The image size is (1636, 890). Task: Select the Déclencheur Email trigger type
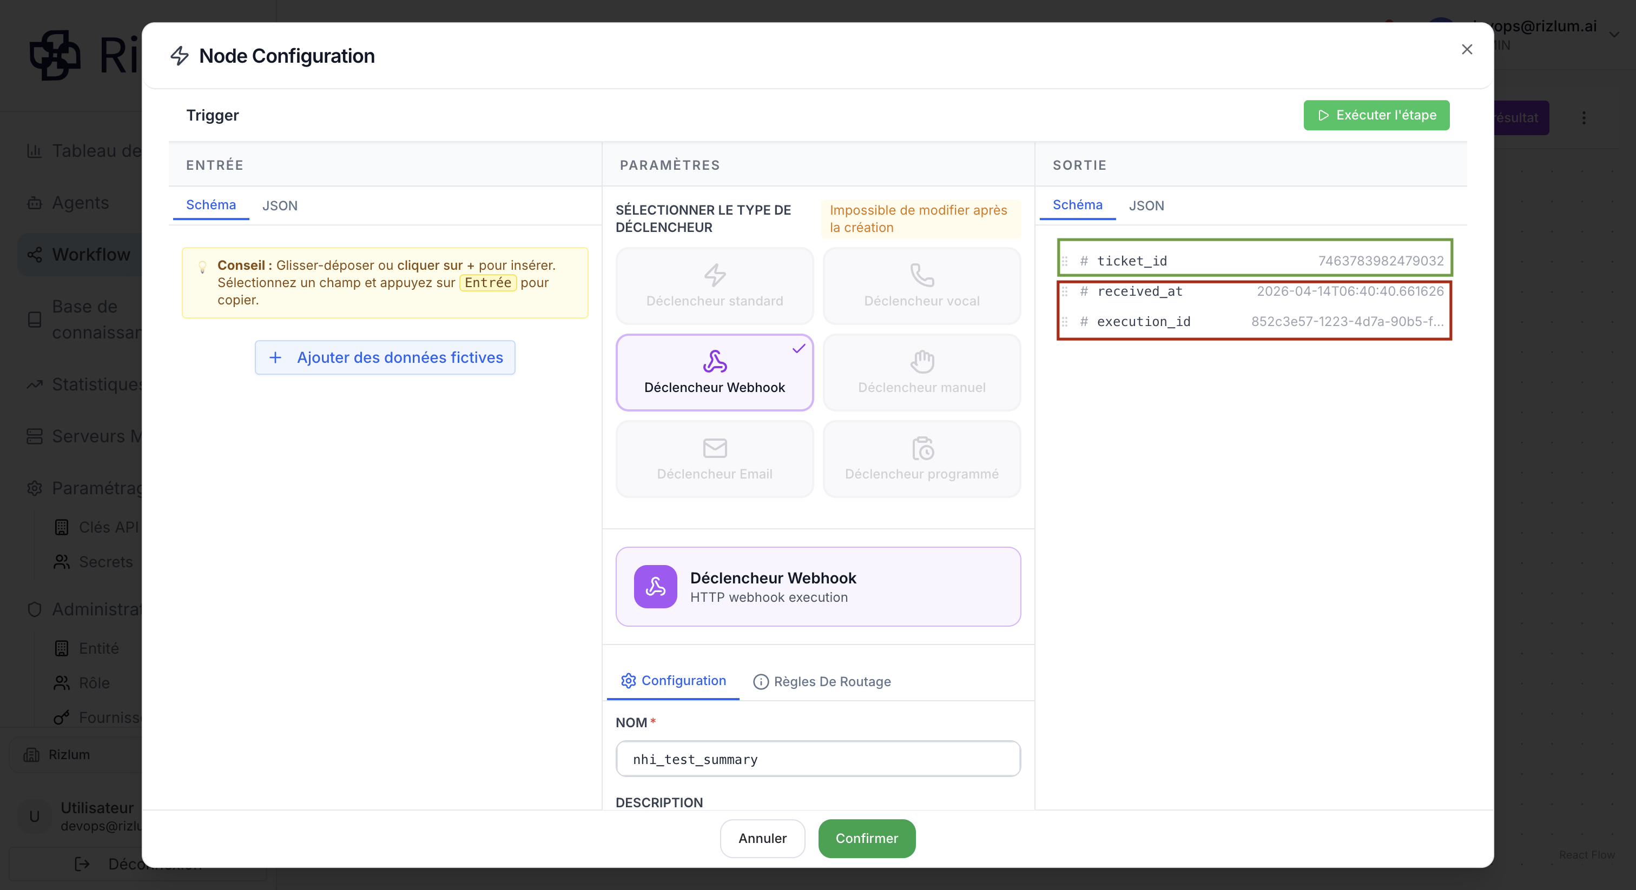point(715,459)
